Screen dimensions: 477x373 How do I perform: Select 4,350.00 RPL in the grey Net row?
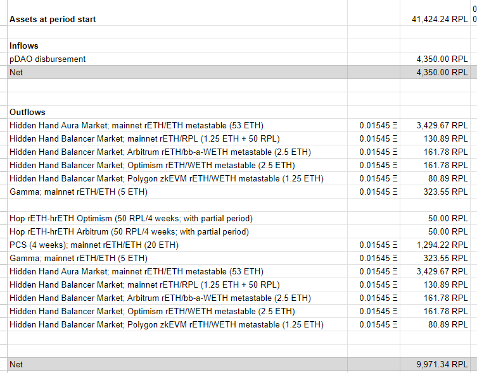point(442,72)
